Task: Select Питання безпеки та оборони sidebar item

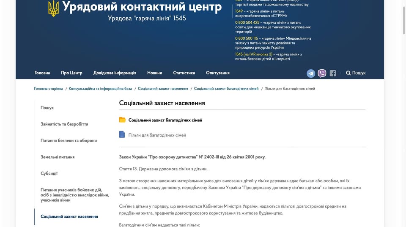Action: [x=69, y=141]
